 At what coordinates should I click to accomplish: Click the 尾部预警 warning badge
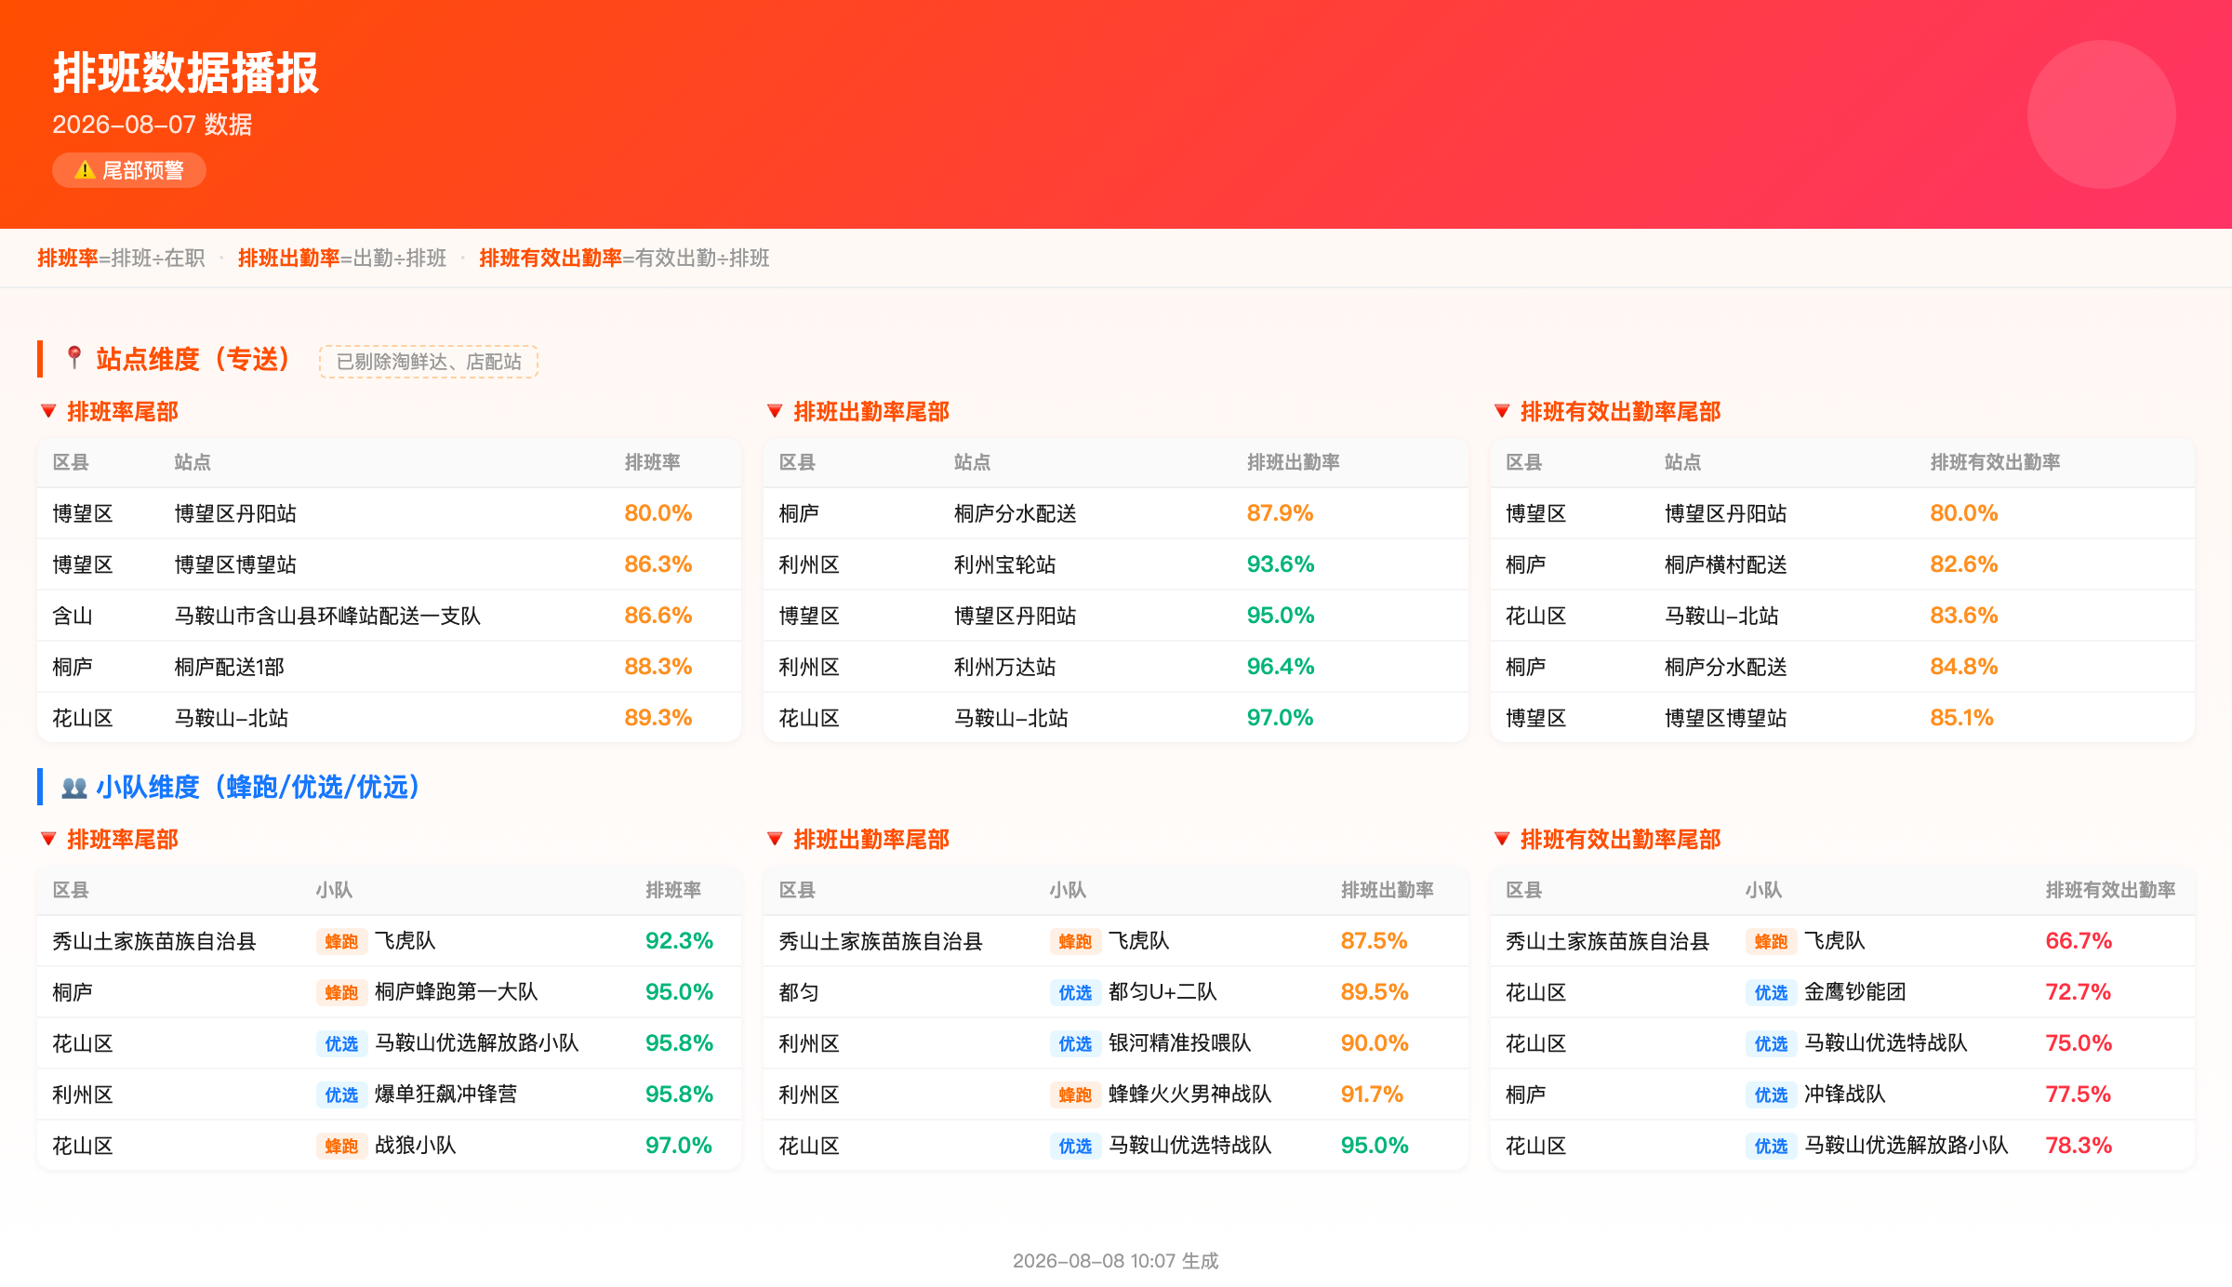[129, 170]
